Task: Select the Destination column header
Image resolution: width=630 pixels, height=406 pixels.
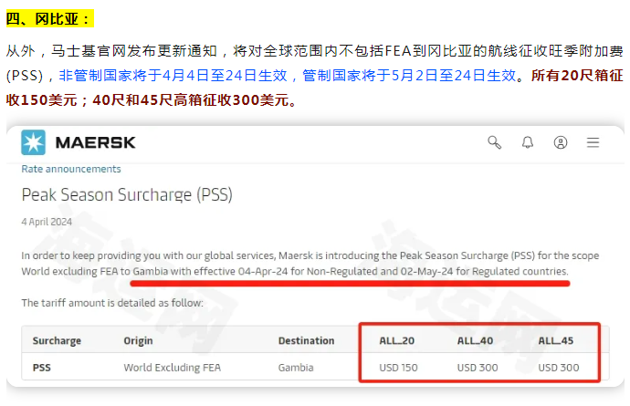Action: (x=306, y=340)
